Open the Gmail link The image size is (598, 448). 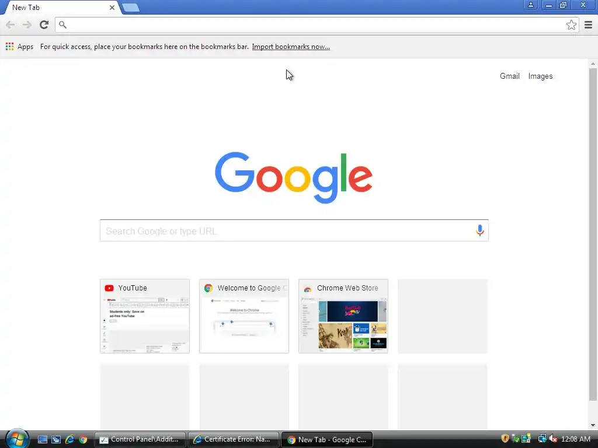(509, 76)
